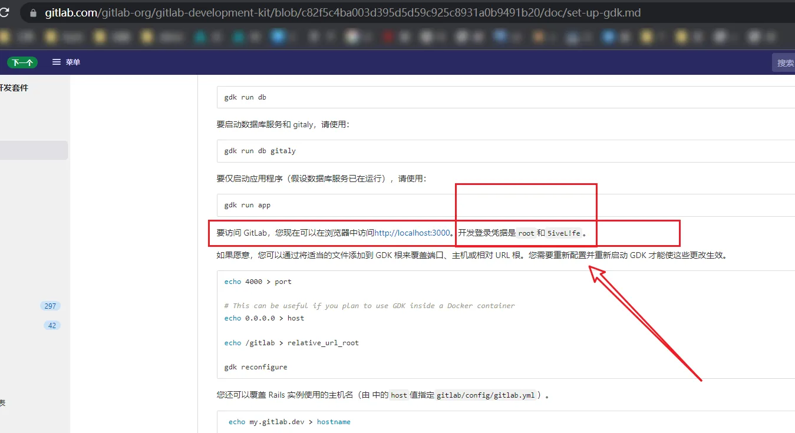Viewport: 795px width, 433px height.
Task: Click the '5iveL!fe' password code
Action: [x=563, y=233]
